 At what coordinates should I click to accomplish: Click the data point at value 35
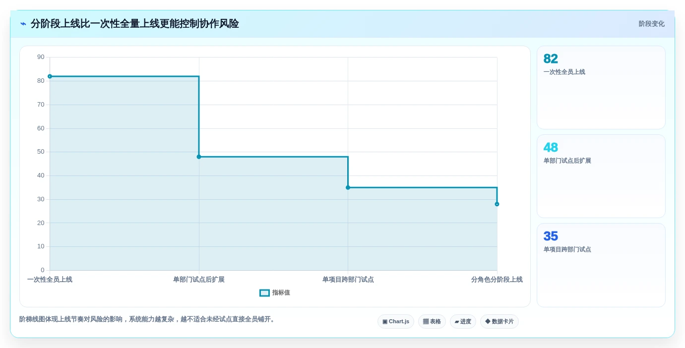click(348, 187)
